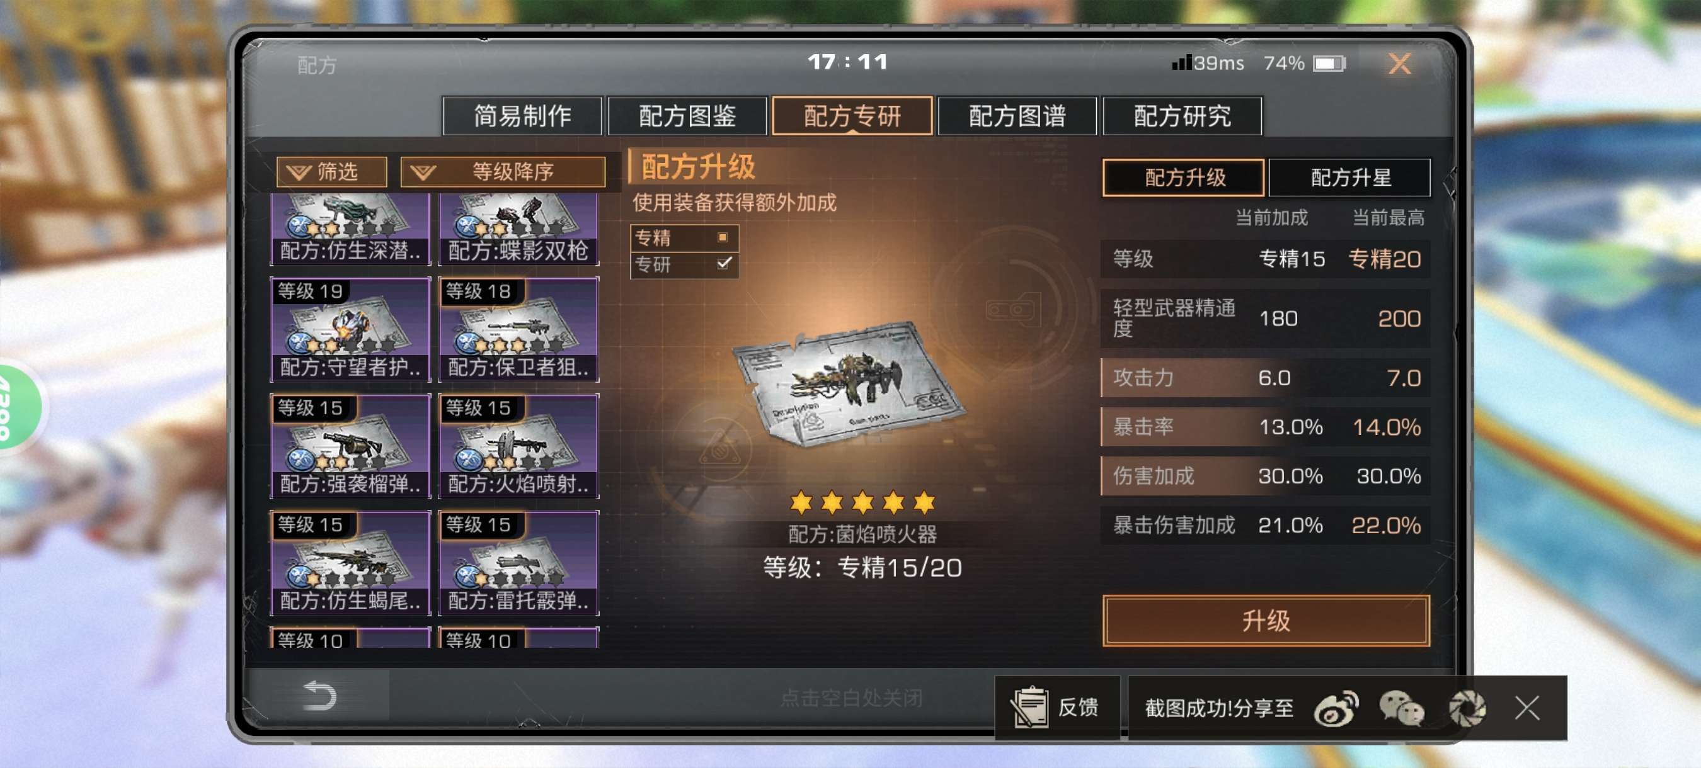Image resolution: width=1701 pixels, height=768 pixels.
Task: Switch to the 配方图鉴 tab
Action: (687, 116)
